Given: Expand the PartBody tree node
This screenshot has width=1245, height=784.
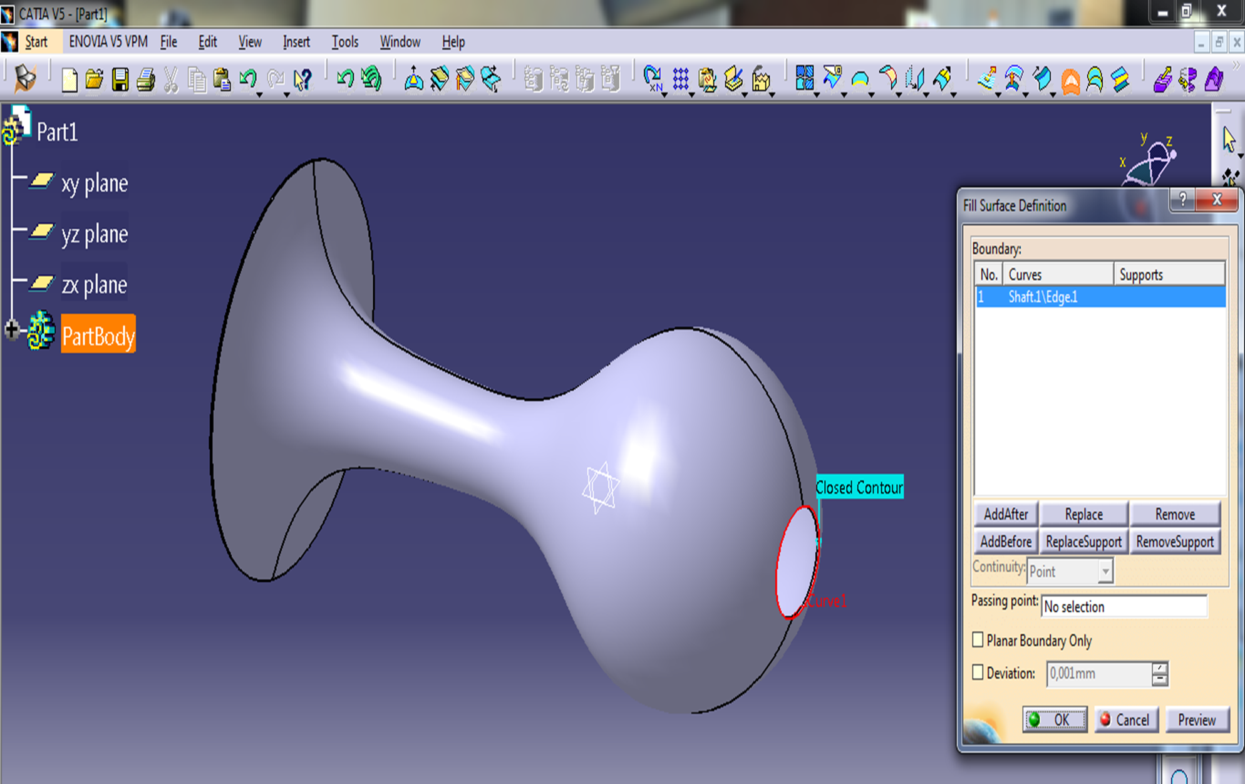Looking at the screenshot, I should pos(11,329).
